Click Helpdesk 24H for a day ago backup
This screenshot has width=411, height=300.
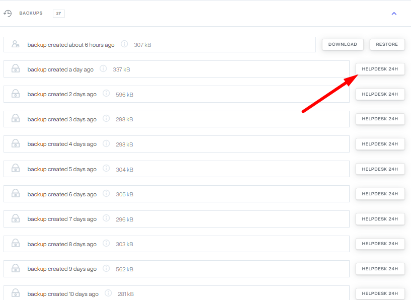click(x=380, y=69)
